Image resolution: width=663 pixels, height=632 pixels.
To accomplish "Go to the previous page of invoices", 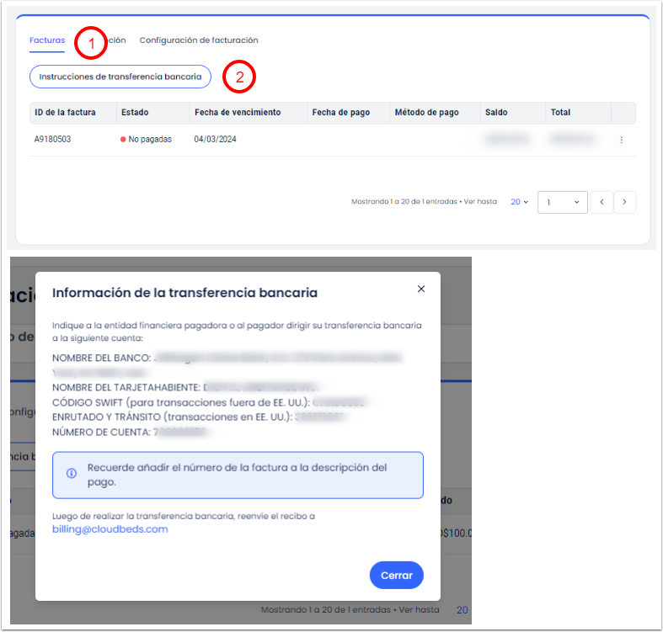I will point(602,202).
